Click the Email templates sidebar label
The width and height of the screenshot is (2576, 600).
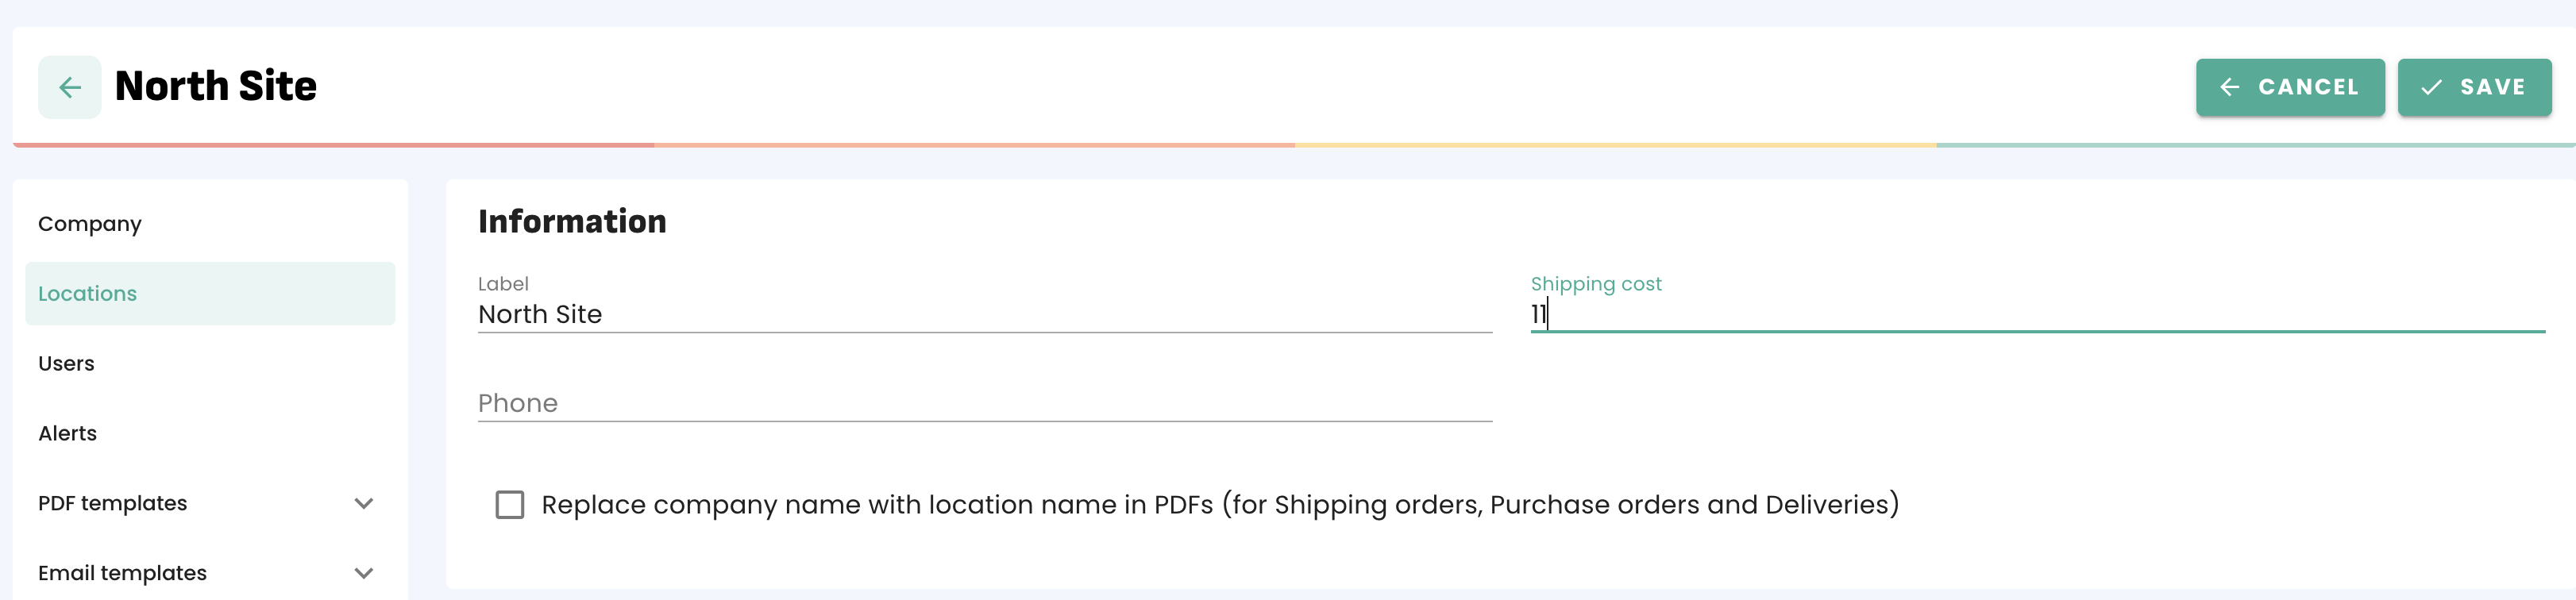pos(122,573)
